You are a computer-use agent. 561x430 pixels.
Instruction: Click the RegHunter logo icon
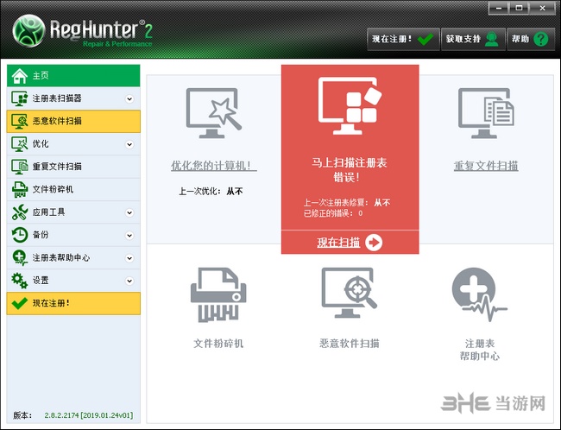[x=28, y=30]
